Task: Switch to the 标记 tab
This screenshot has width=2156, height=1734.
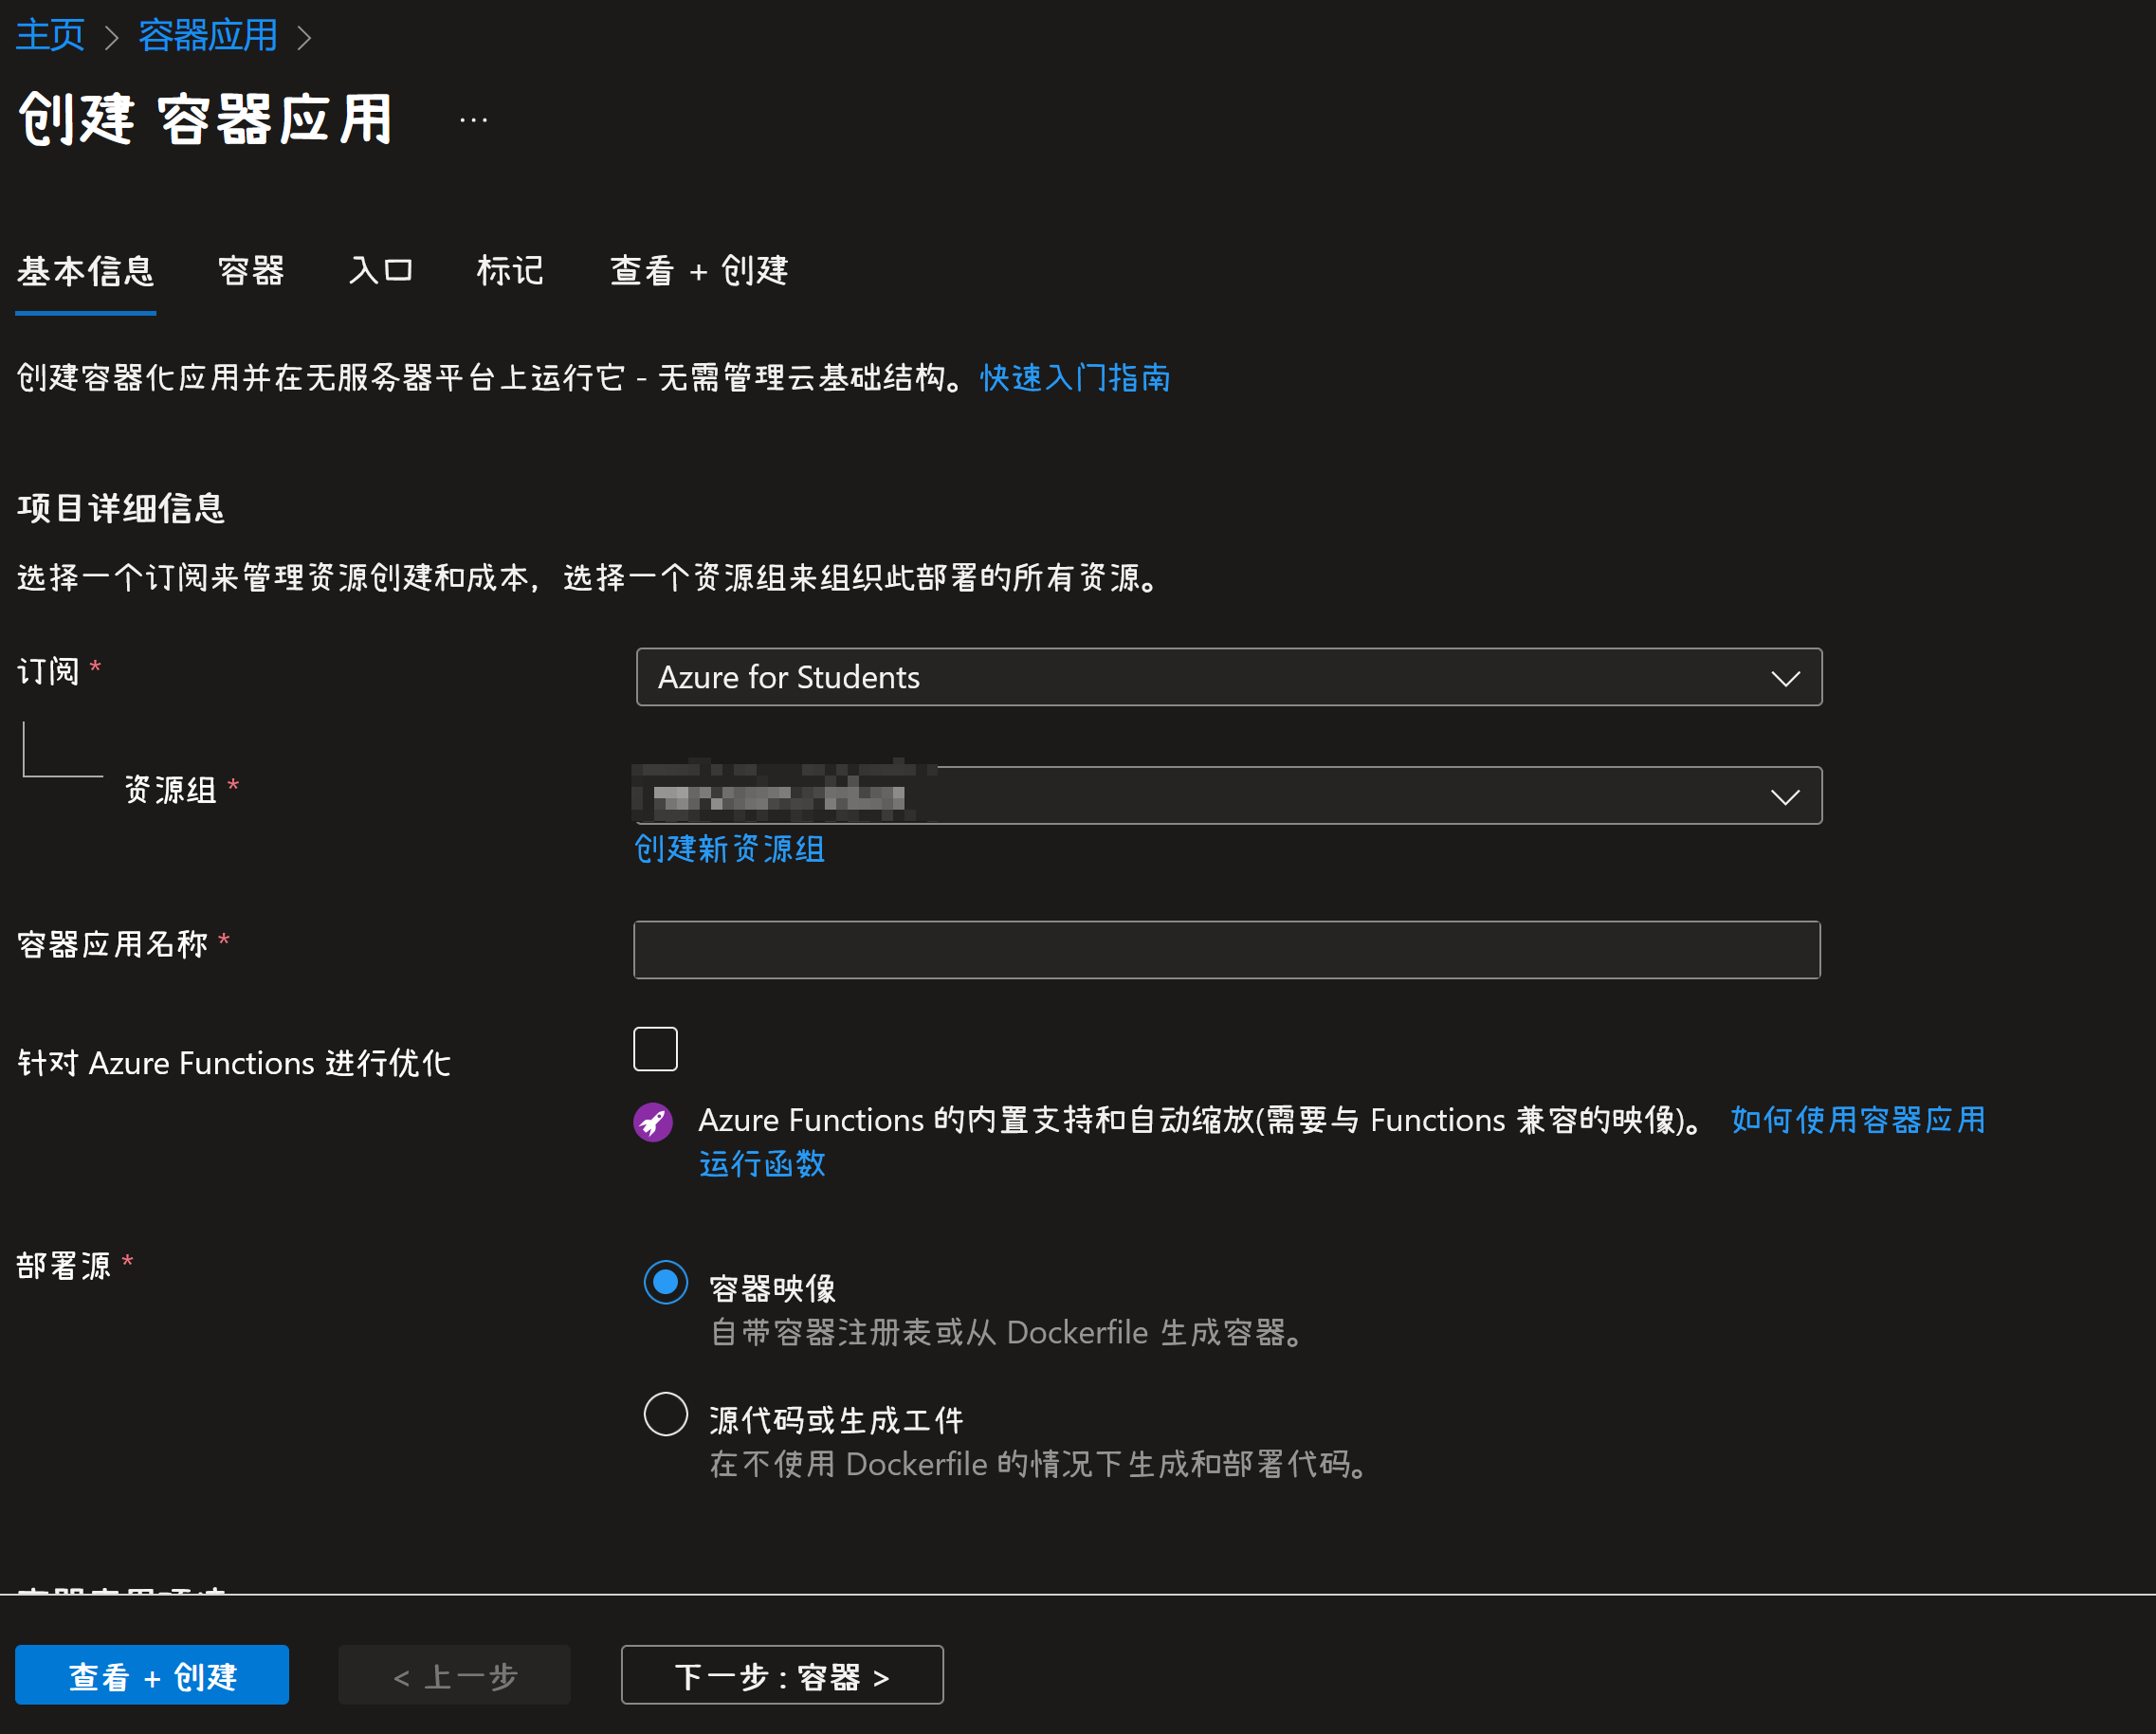Action: (510, 271)
